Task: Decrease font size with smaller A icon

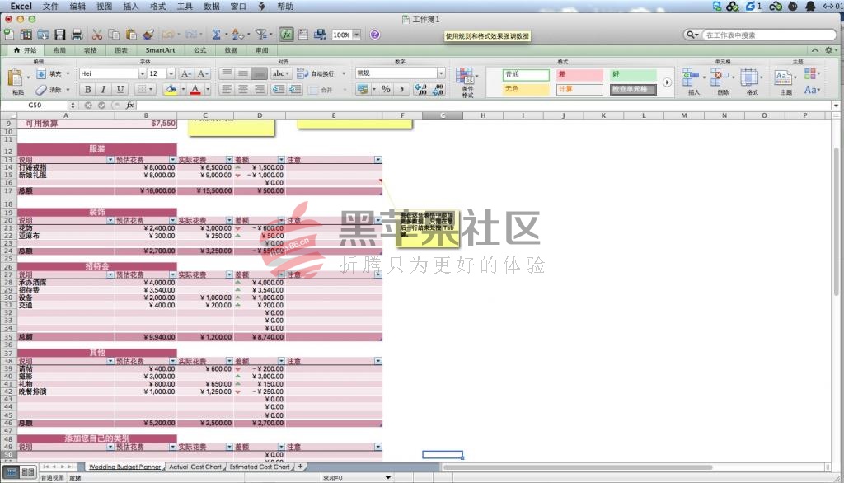Action: [203, 74]
